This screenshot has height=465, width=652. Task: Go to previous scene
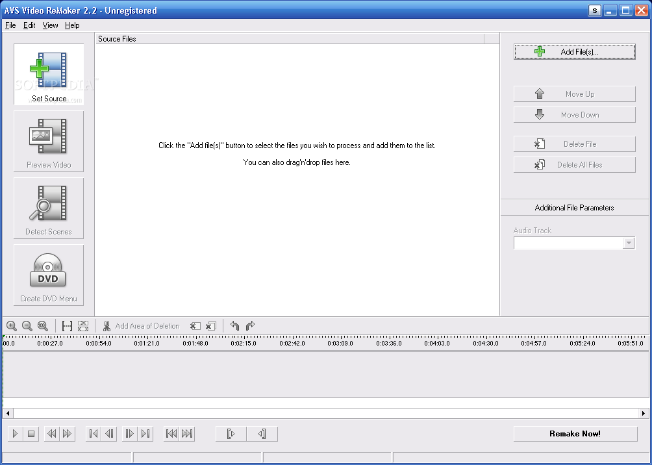tap(171, 434)
